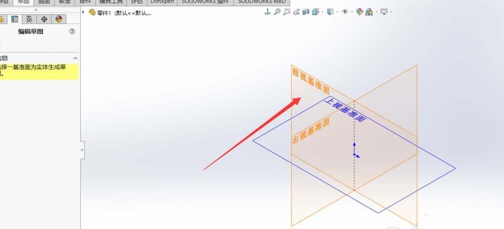The width and height of the screenshot is (504, 229).
Task: Open the DimXpert ribbon tab
Action: click(162, 2)
